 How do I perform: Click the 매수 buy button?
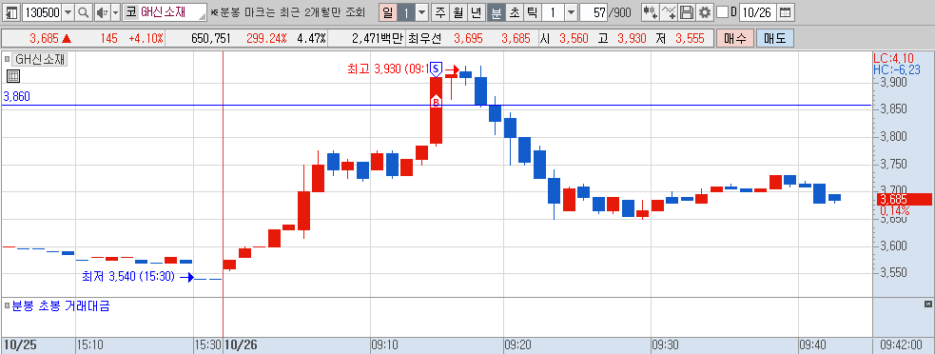(x=734, y=39)
